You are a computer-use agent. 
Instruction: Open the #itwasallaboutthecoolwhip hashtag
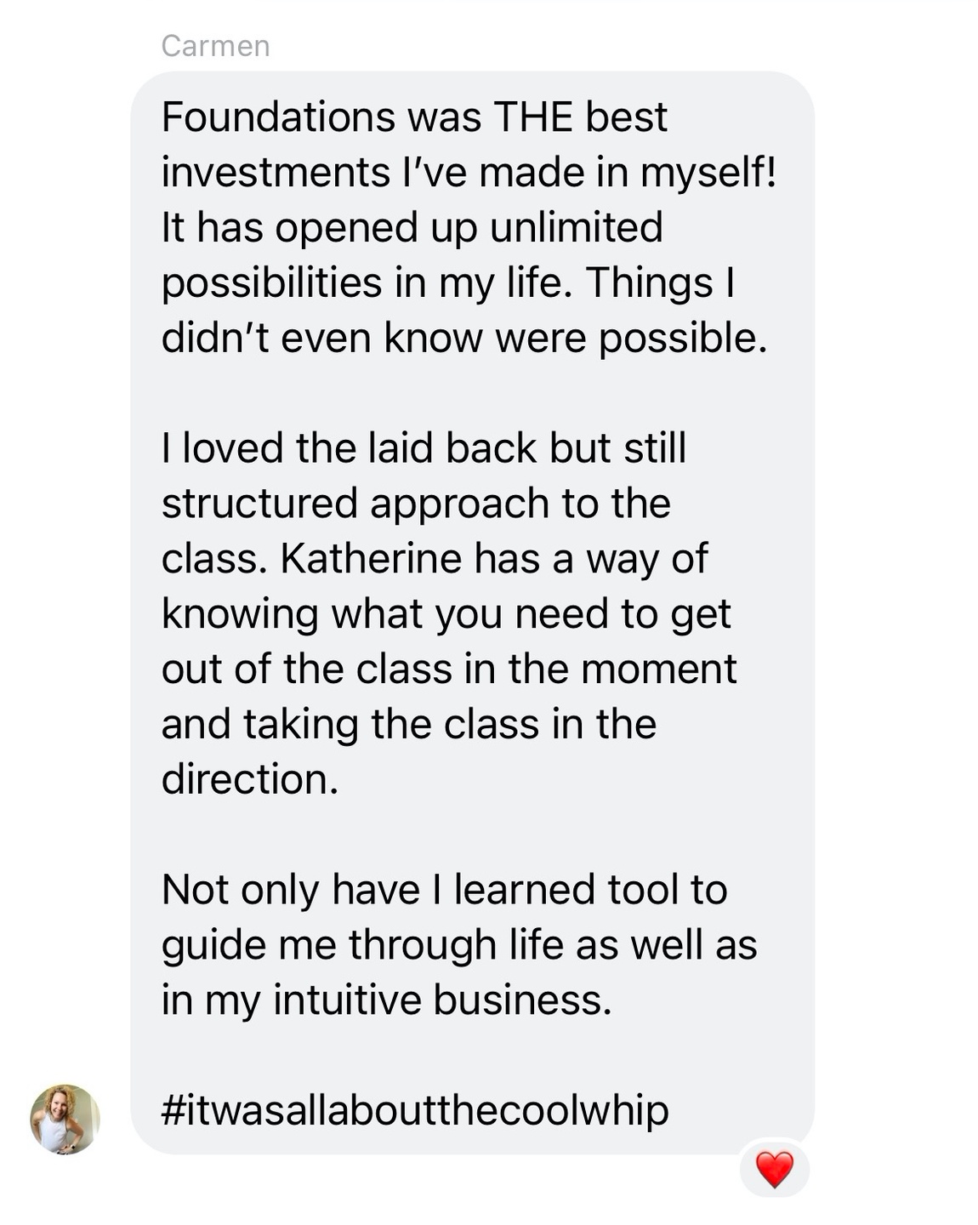click(x=415, y=1110)
